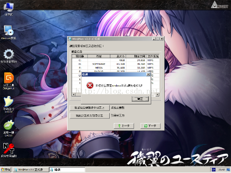
Task: Click the OK button in error dialog
Action: click(140, 99)
